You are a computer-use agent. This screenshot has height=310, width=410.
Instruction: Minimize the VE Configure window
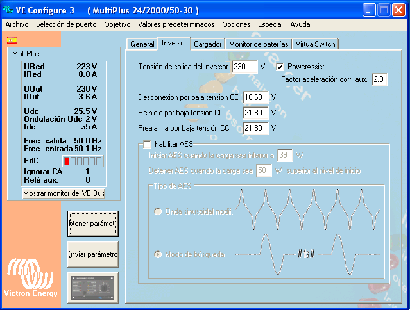point(369,10)
